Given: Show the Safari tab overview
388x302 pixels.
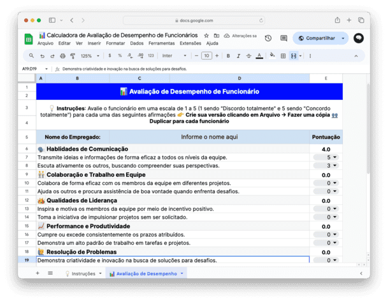Looking at the screenshot, I should (x=361, y=20).
